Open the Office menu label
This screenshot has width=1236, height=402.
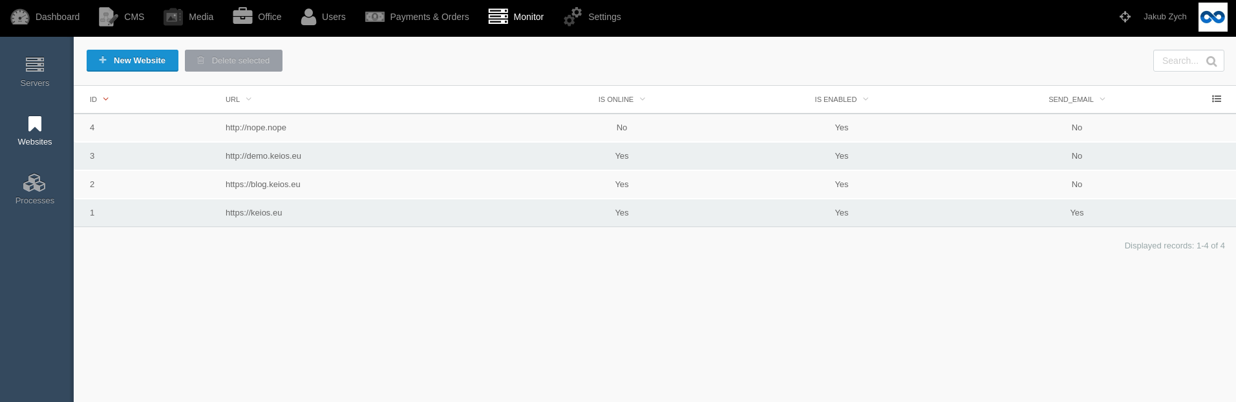pyautogui.click(x=270, y=17)
